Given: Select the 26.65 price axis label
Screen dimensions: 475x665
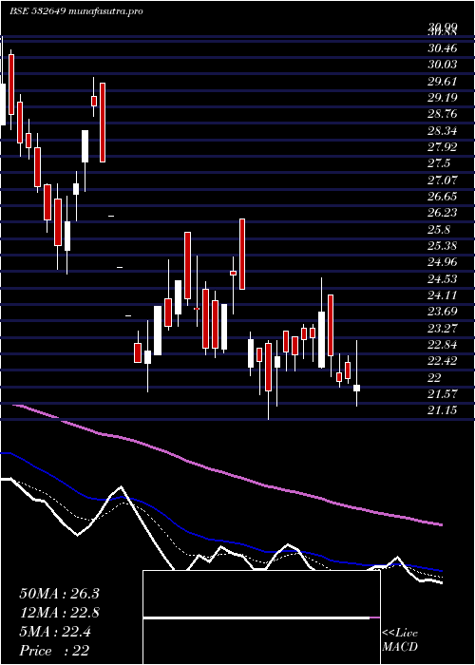Looking at the screenshot, I should (443, 197).
